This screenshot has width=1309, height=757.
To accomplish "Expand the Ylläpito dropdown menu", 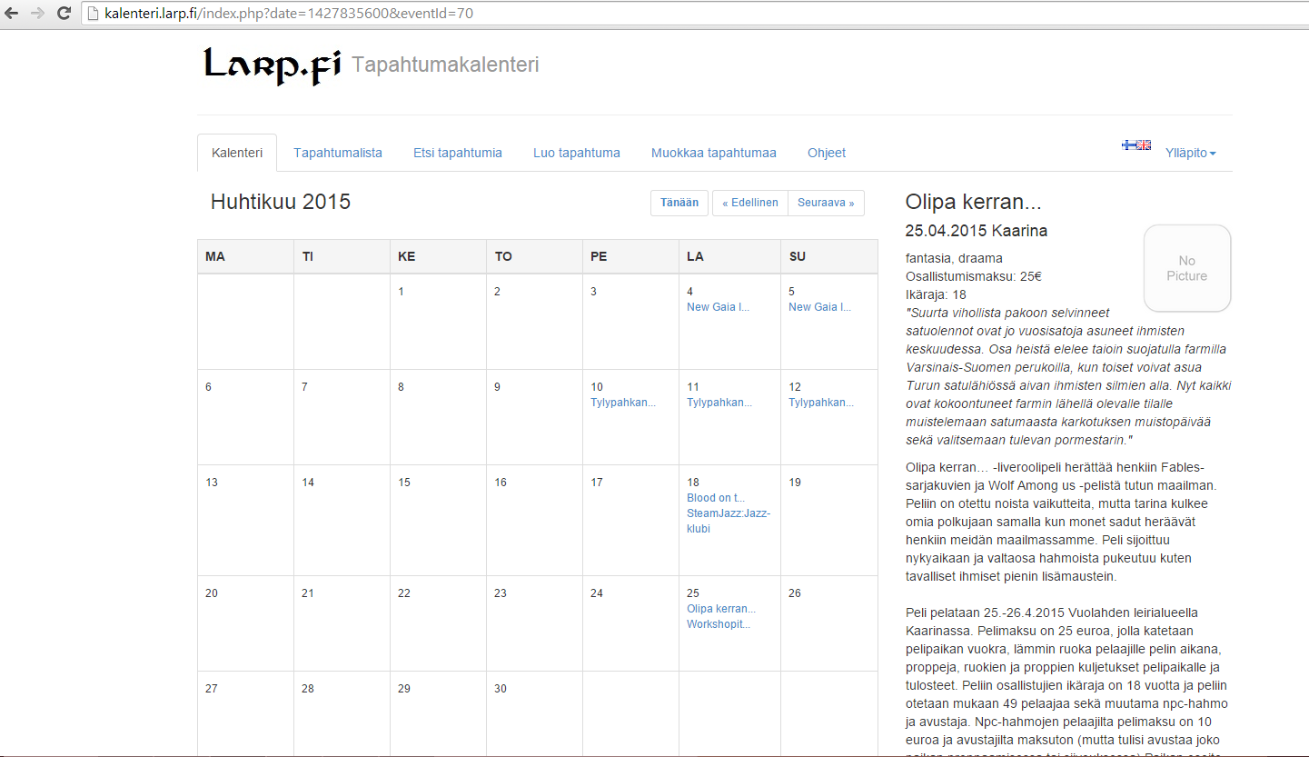I will tap(1190, 153).
